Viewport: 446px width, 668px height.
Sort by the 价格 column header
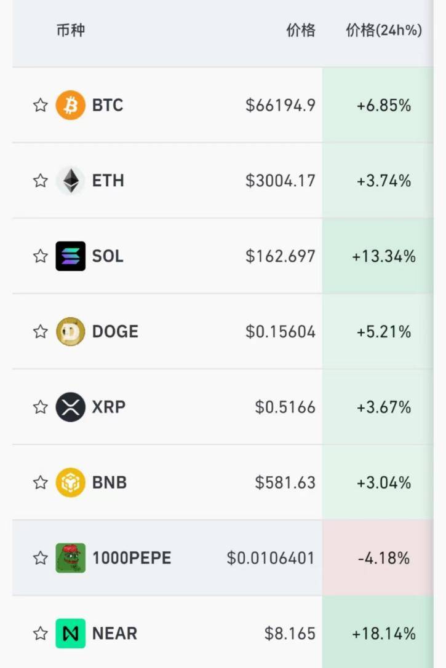(x=301, y=30)
